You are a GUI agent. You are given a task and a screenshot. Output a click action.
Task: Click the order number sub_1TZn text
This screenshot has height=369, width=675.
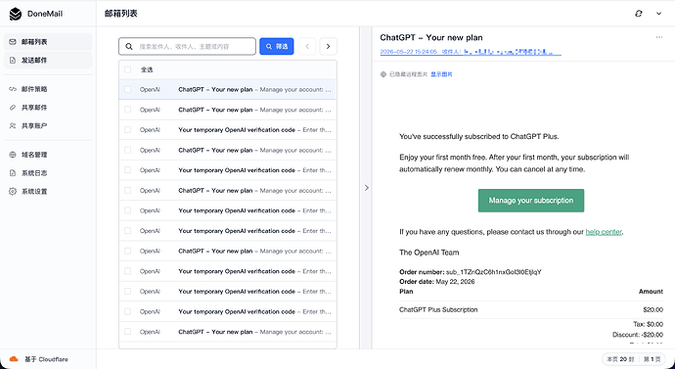[494, 272]
